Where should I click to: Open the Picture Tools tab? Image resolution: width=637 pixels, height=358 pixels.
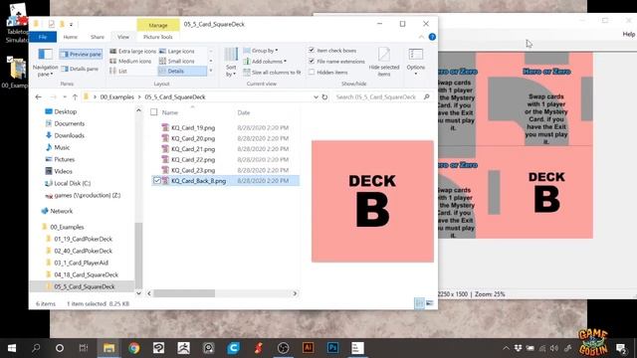pyautogui.click(x=157, y=37)
